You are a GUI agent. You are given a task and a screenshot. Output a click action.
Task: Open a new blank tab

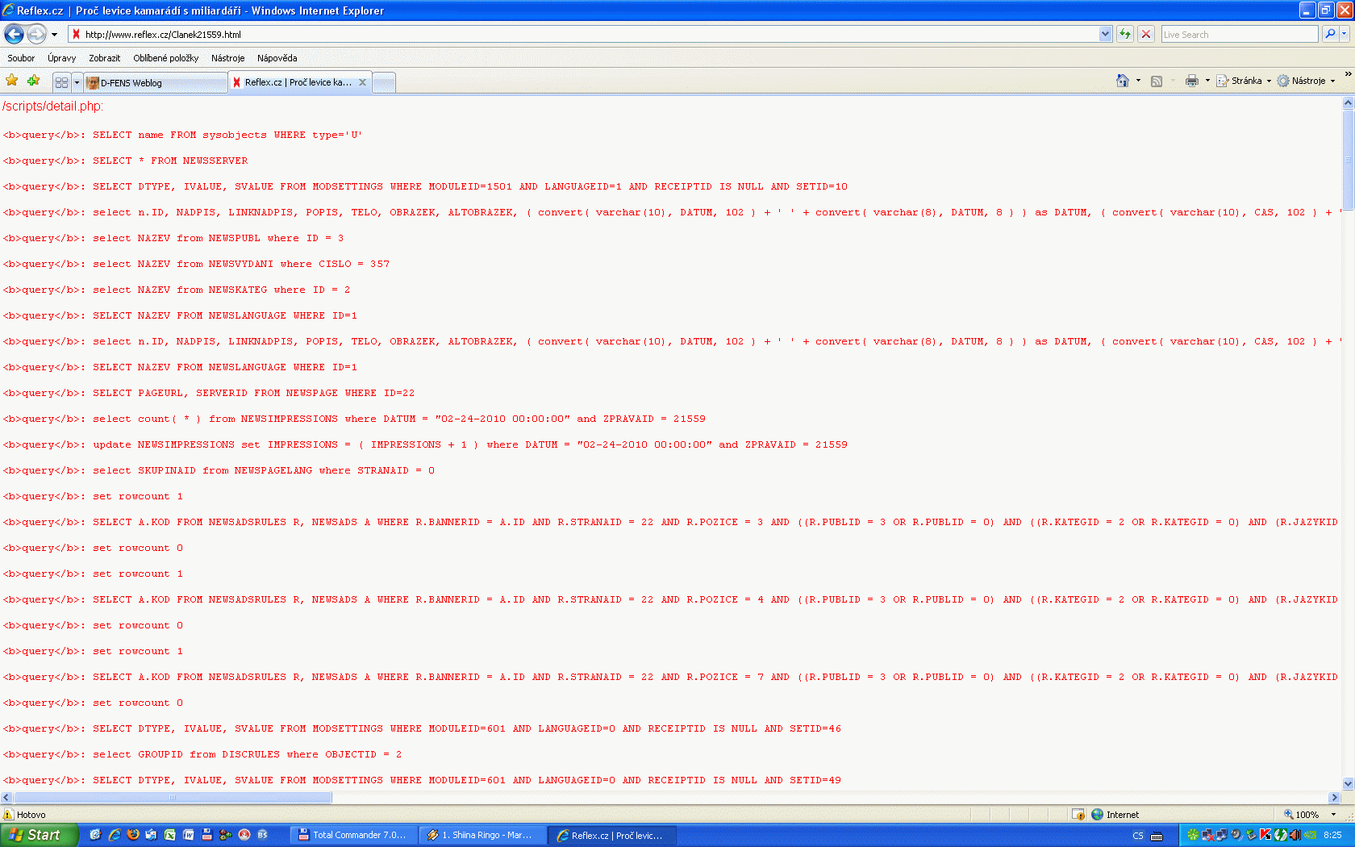coord(384,82)
